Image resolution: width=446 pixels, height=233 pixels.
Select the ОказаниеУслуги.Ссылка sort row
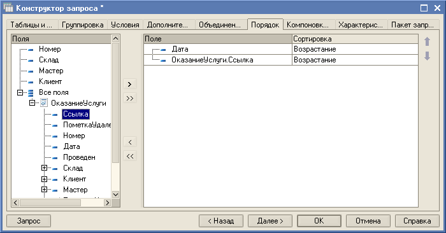(218, 60)
